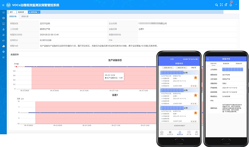Viewport: 249px width, 147px height.
Task: Collapse the sidebar using the hamburger icon
Action: point(3,5)
